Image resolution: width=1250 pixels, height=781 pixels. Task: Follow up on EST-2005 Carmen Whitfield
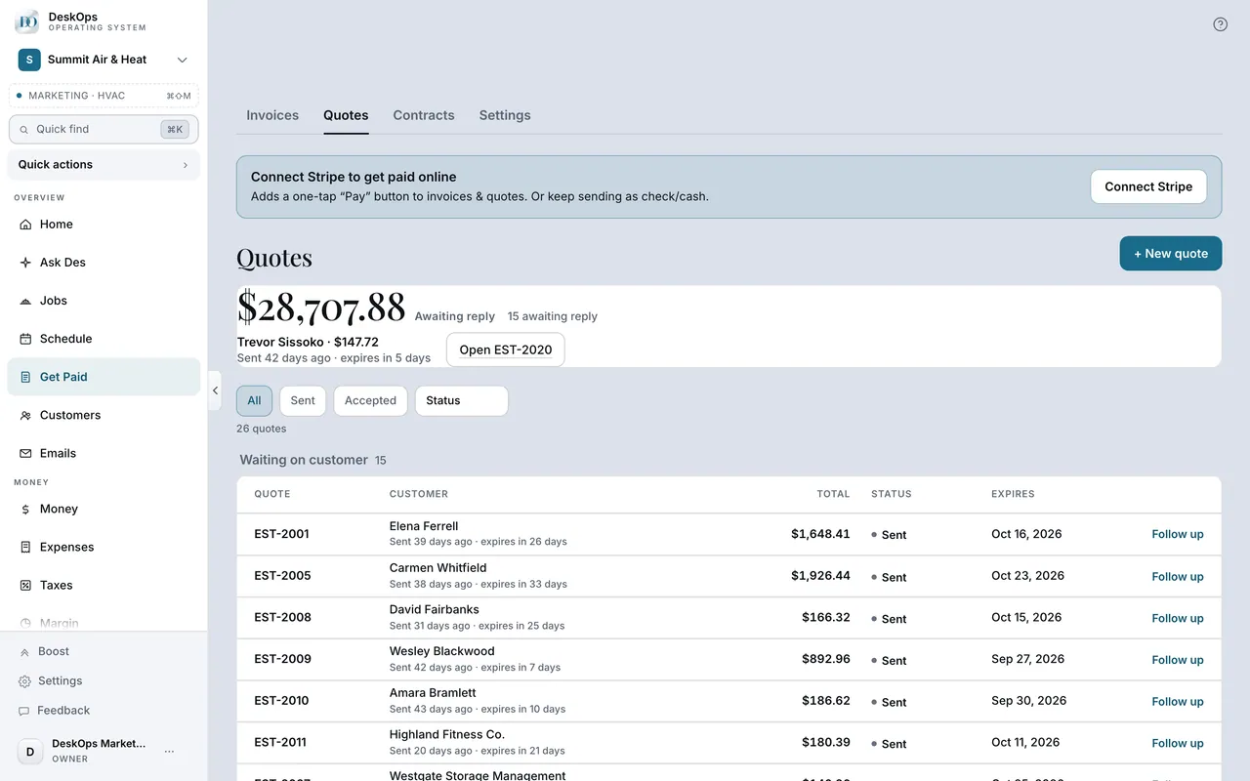coord(1178,576)
